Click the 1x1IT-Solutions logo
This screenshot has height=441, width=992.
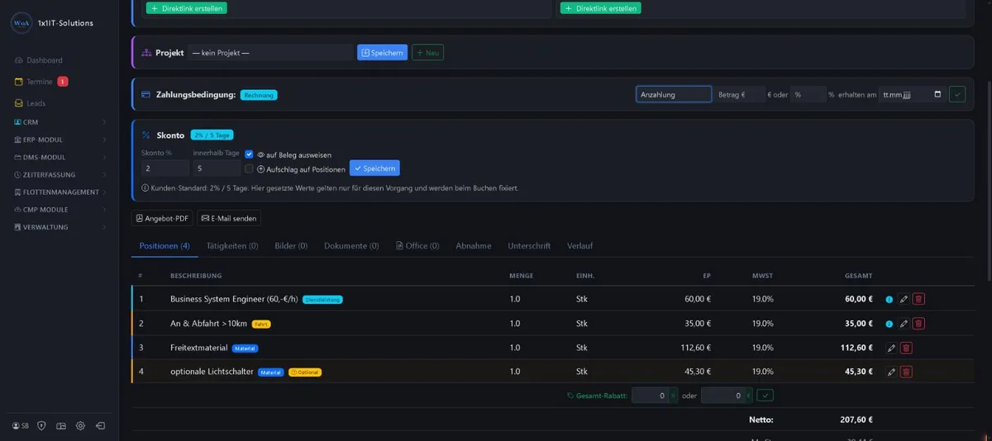21,23
